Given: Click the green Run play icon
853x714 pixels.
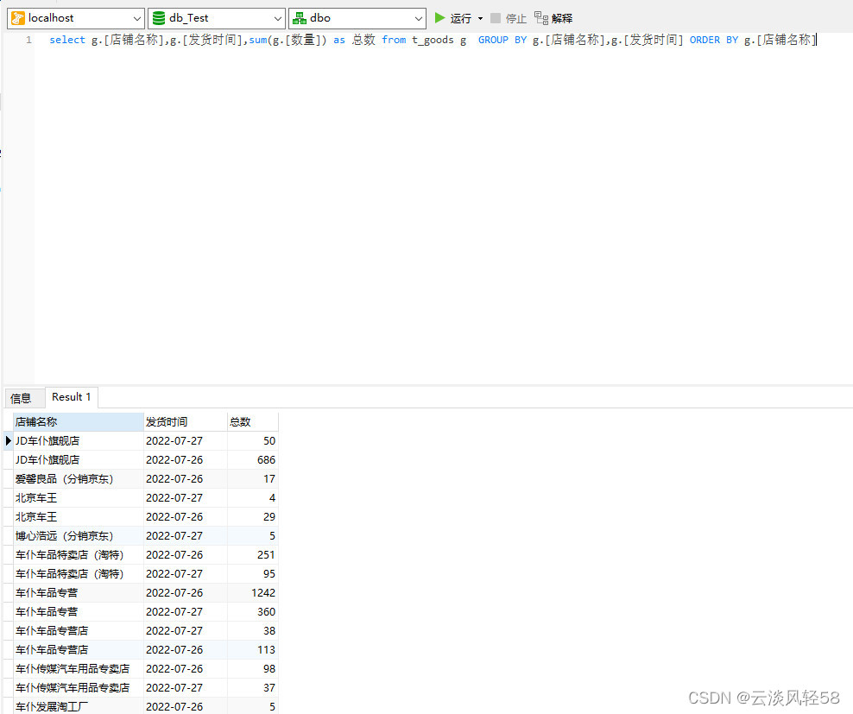Looking at the screenshot, I should 439,18.
